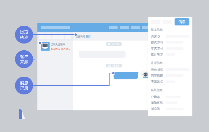Click the 当前浏览 label
This screenshot has width=209, height=132.
click(x=157, y=70)
